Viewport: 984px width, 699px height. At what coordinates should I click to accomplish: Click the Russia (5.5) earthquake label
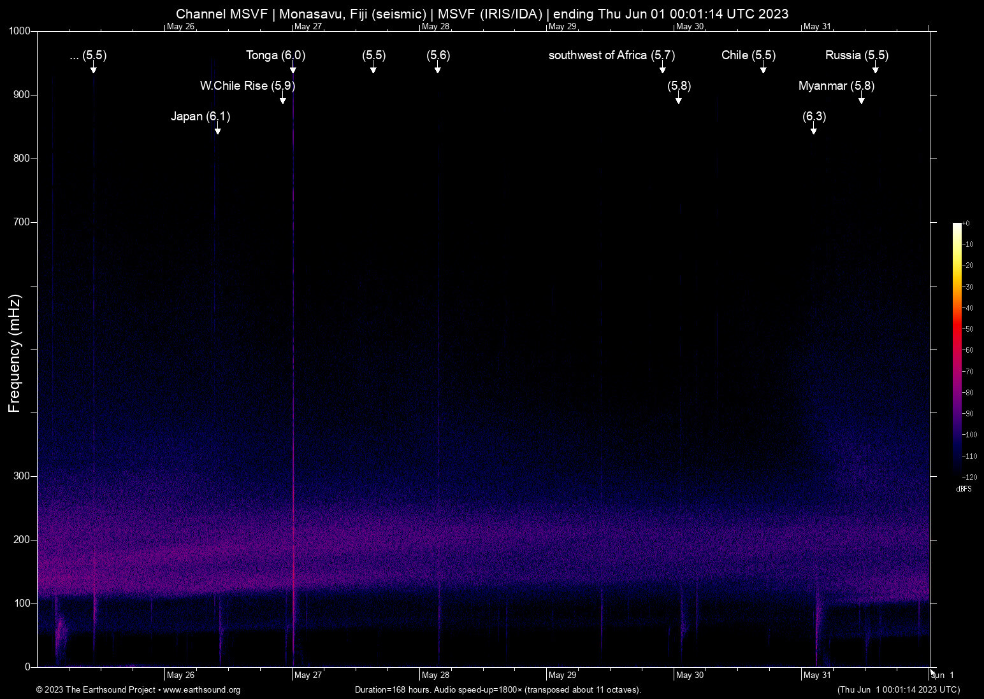pos(856,55)
